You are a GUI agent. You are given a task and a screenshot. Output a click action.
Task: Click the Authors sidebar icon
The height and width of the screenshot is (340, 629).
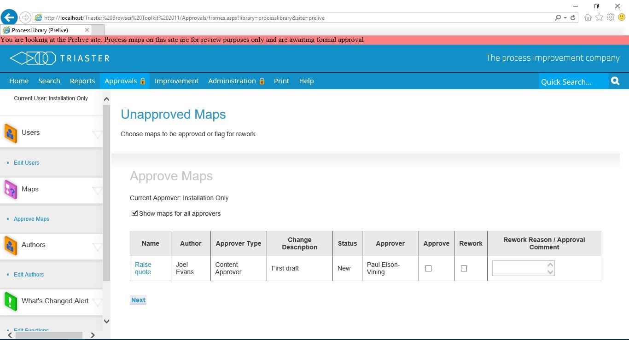tap(10, 244)
